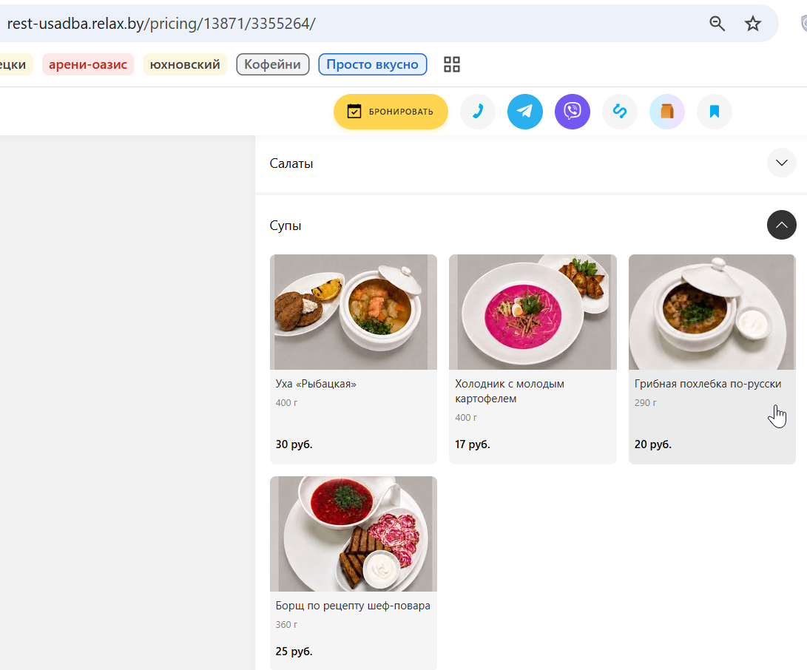Open the tab groups grid icon
This screenshot has height=670, width=807.
(452, 64)
